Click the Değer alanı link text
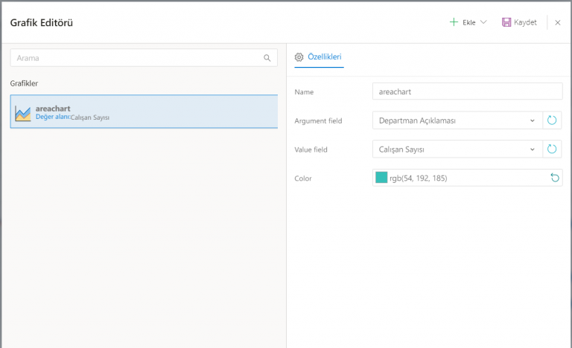The height and width of the screenshot is (348, 572). click(x=52, y=117)
